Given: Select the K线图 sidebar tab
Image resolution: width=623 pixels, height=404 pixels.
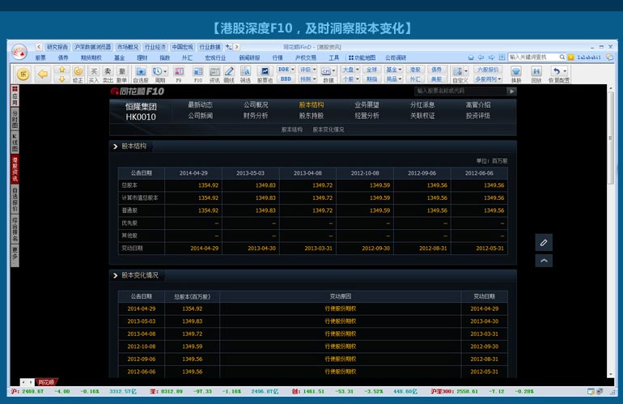Looking at the screenshot, I should click(x=15, y=142).
